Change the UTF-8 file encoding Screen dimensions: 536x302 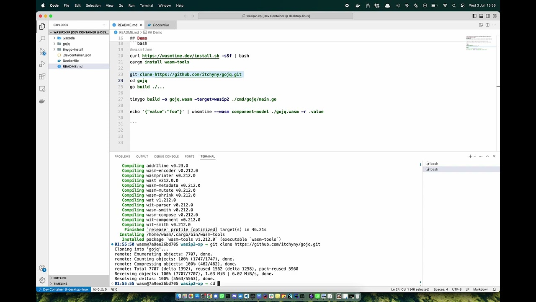[x=456, y=289]
